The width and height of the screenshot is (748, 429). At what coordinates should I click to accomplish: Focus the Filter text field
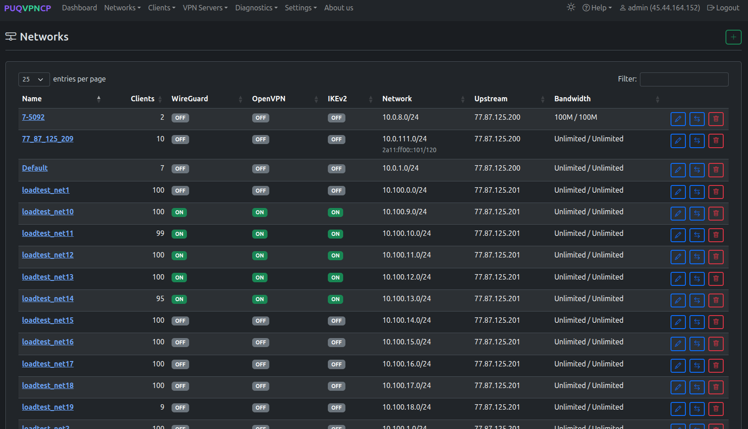tap(684, 79)
